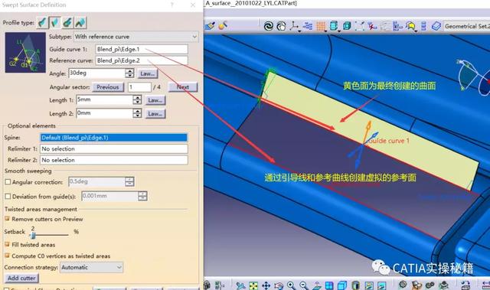490x290 pixels.
Task: Click the sweep profile preview thumbnail
Action: 25,53
